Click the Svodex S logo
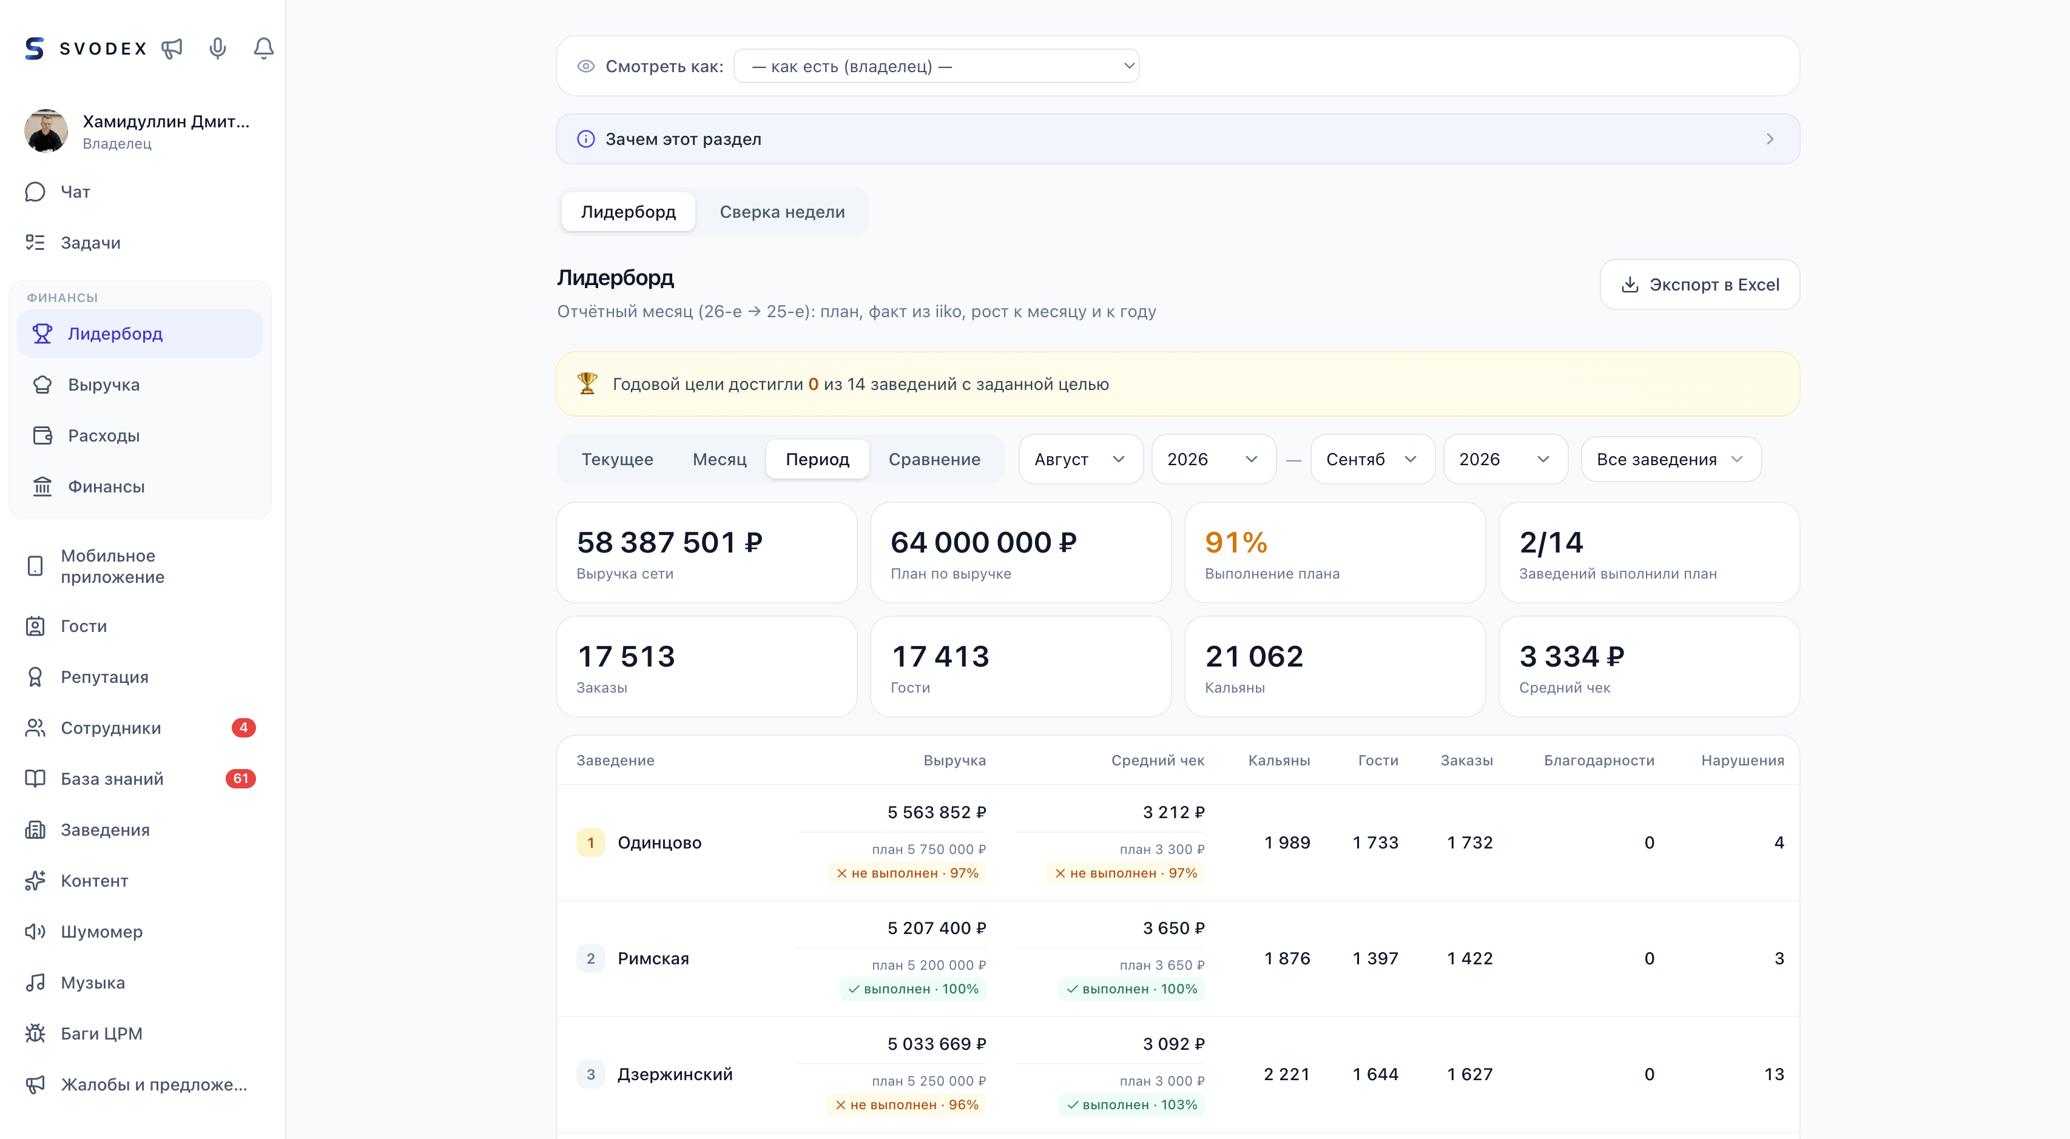The image size is (2070, 1139). [x=35, y=49]
